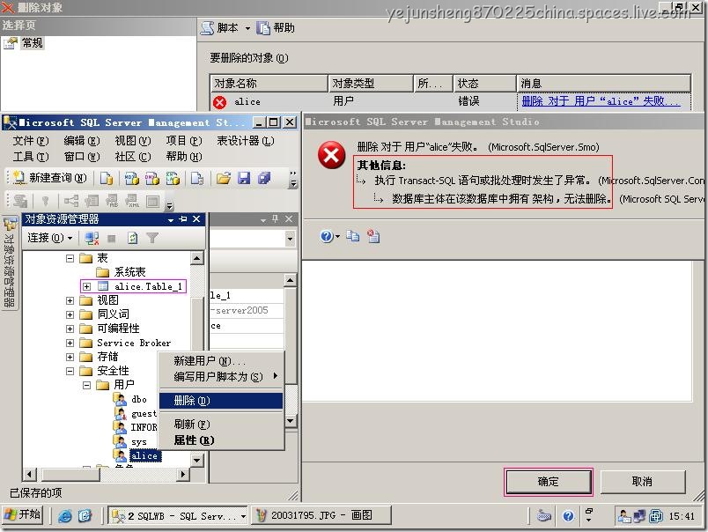The width and height of the screenshot is (708, 532).
Task: Select the alice user in tree
Action: tap(145, 455)
